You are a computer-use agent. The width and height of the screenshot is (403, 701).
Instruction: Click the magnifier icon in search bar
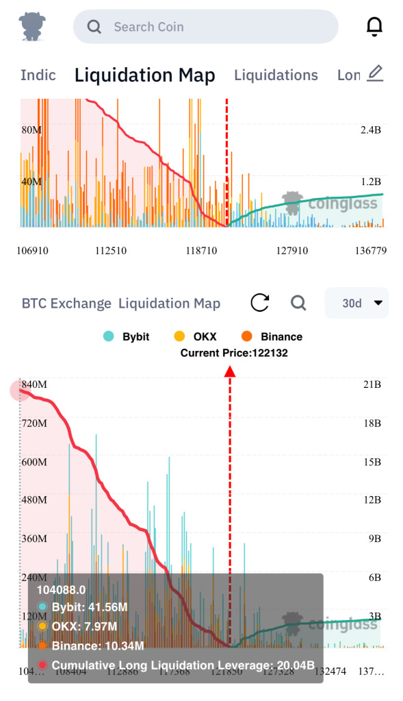point(94,27)
